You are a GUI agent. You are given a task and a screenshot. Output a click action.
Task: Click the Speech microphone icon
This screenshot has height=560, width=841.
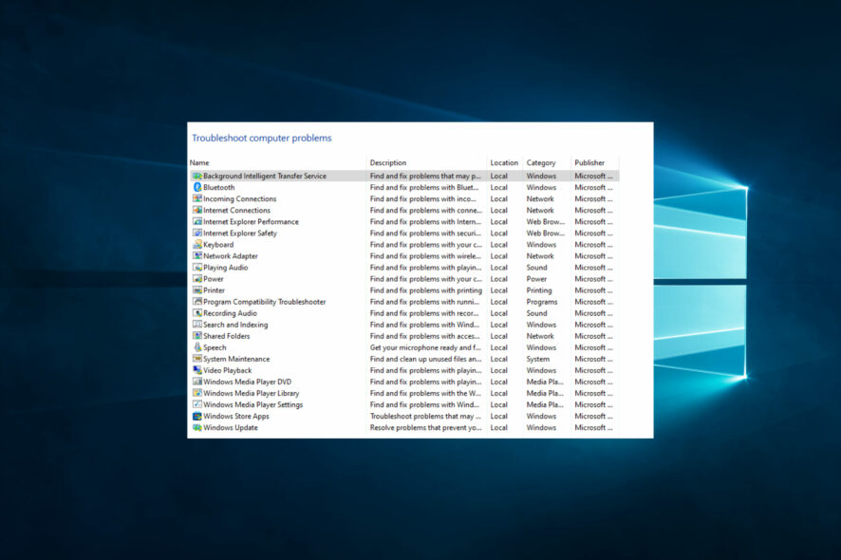tap(197, 347)
